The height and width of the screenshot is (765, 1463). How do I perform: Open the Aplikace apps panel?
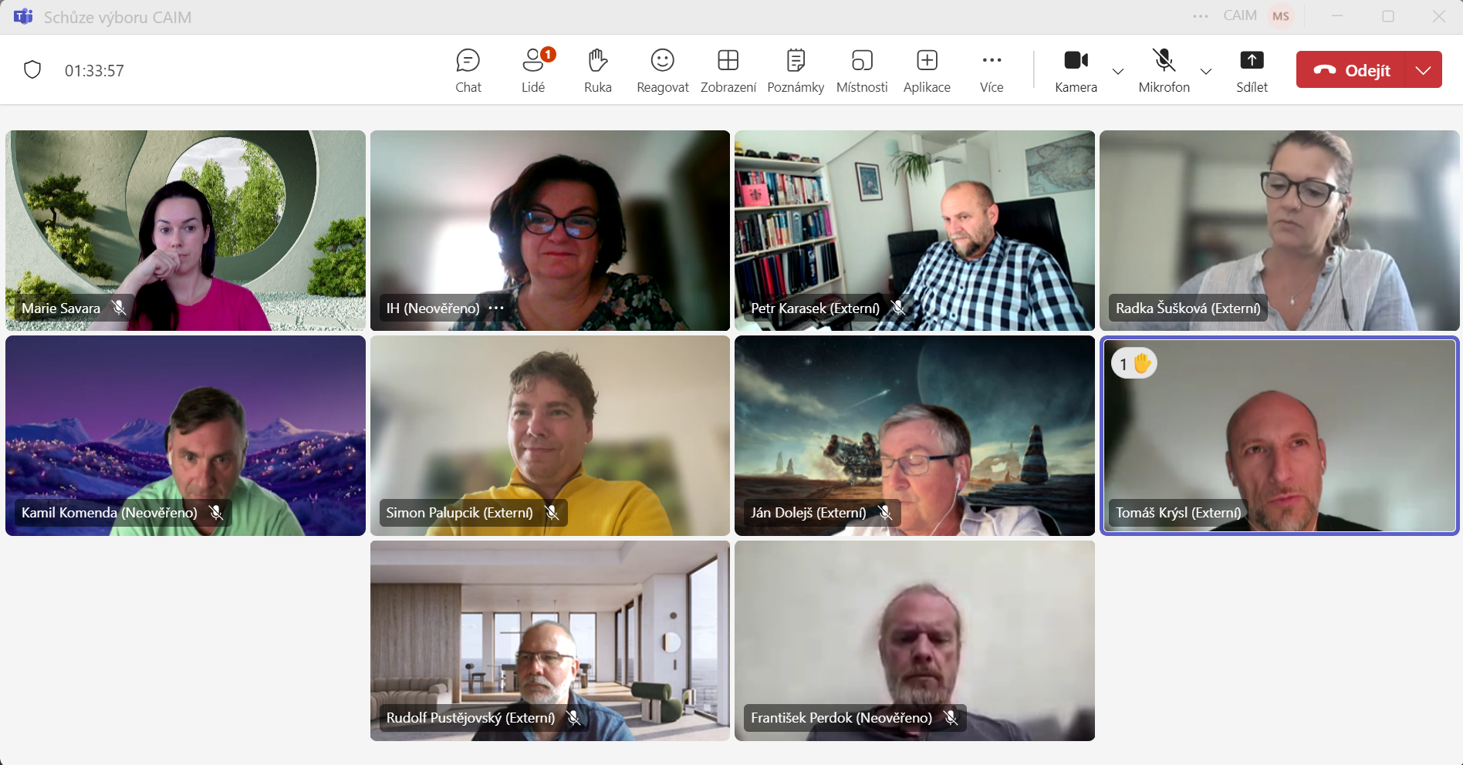tap(927, 70)
